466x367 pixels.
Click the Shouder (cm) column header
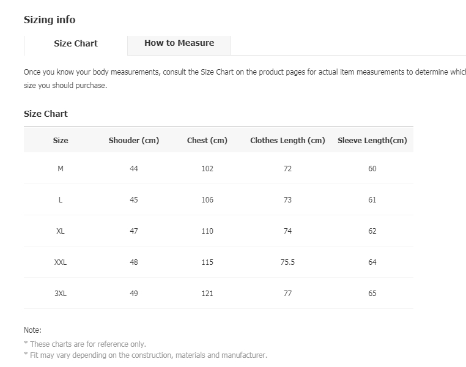point(134,140)
